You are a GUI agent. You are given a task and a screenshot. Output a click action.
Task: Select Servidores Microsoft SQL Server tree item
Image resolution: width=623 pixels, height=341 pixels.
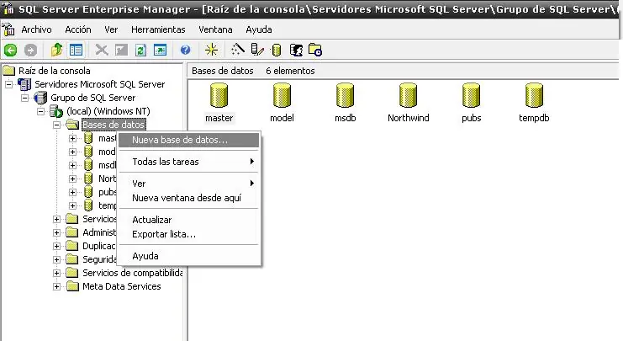pos(100,84)
